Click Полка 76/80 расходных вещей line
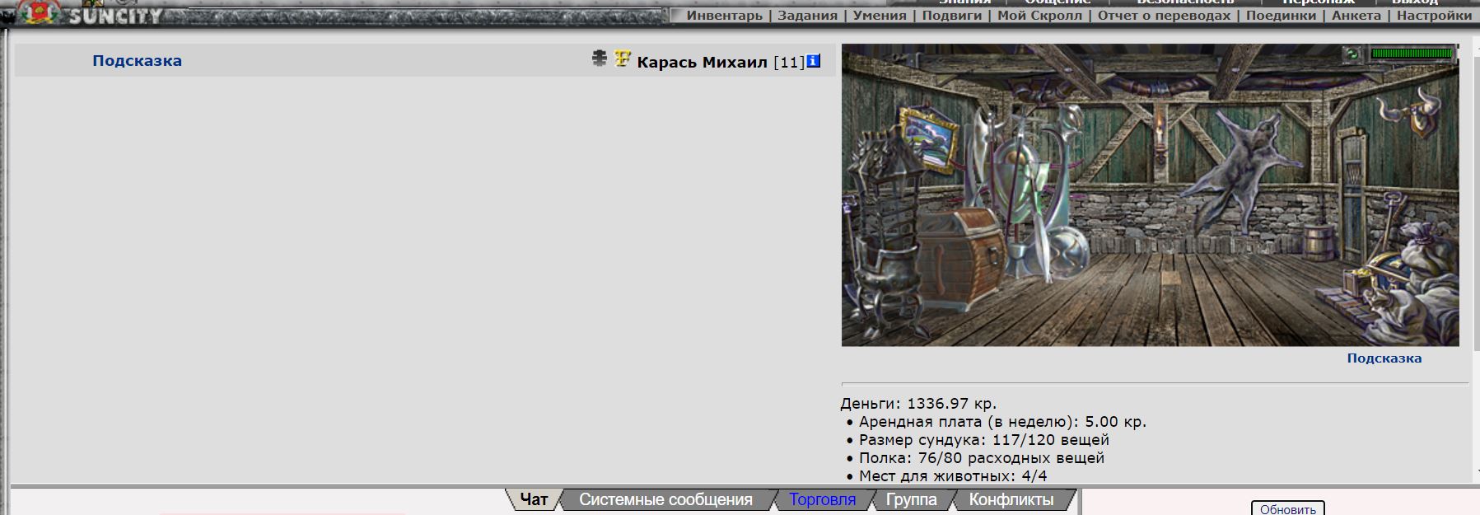This screenshot has height=515, width=1480. (x=982, y=458)
